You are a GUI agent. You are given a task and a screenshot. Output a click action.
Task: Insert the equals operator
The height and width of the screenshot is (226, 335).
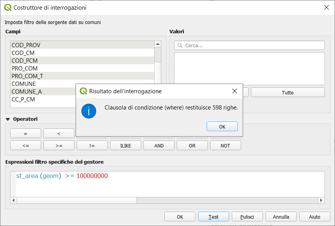click(x=26, y=134)
